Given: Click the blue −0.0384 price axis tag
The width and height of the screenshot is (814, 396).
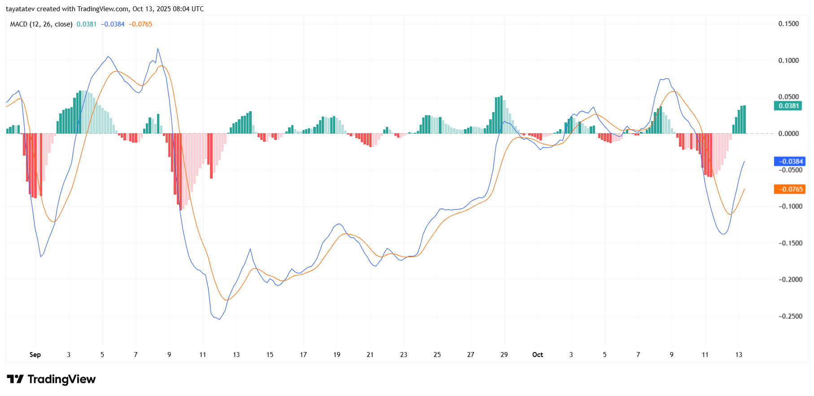Looking at the screenshot, I should [x=789, y=161].
